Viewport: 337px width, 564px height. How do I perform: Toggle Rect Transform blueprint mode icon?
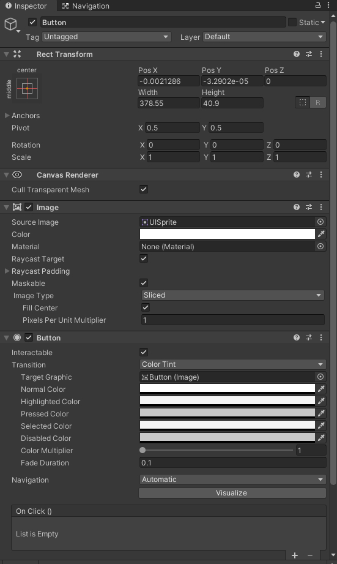(x=303, y=102)
